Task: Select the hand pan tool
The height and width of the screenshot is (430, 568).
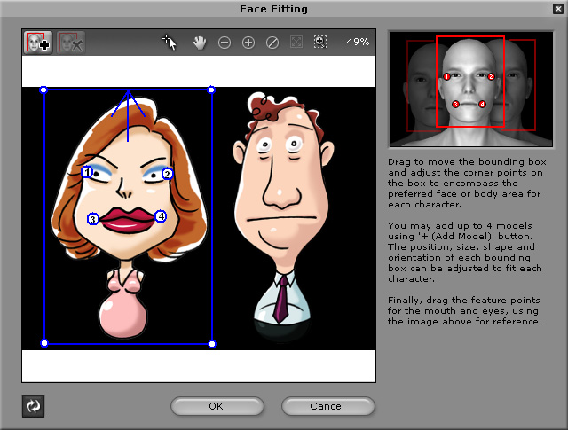Action: [x=200, y=43]
